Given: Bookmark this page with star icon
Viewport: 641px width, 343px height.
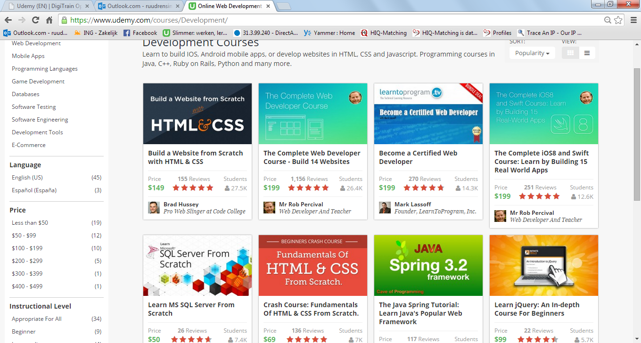Looking at the screenshot, I should point(618,20).
